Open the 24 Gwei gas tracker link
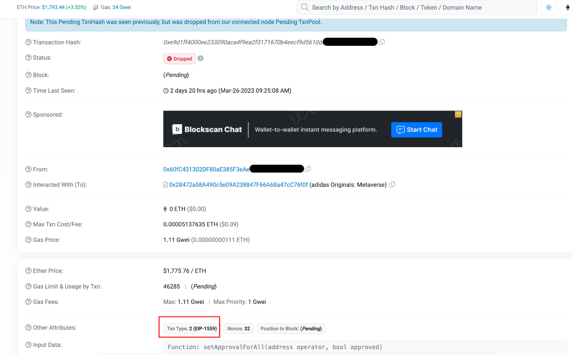The image size is (573, 355). coord(122,7)
